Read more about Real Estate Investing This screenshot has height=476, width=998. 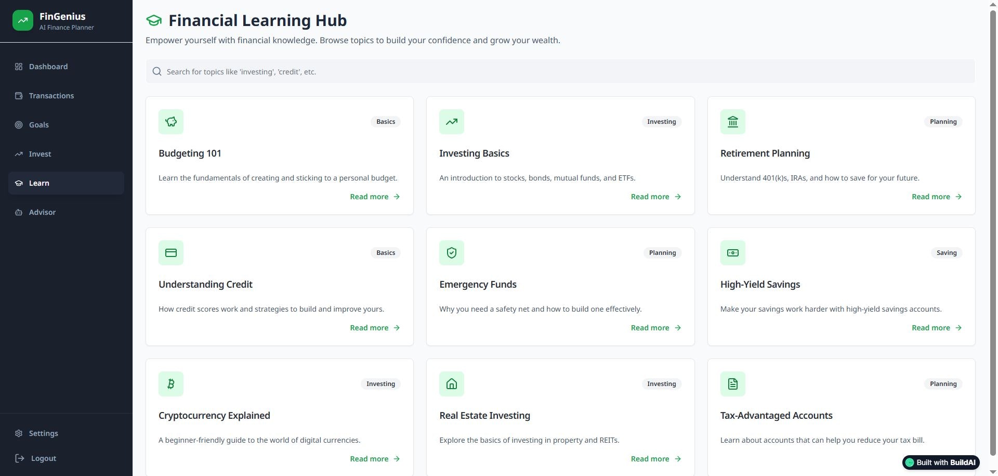[656, 459]
